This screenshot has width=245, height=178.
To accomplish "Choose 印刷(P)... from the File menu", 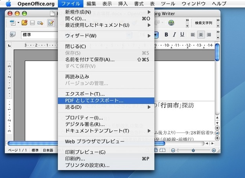I will coord(106,158).
